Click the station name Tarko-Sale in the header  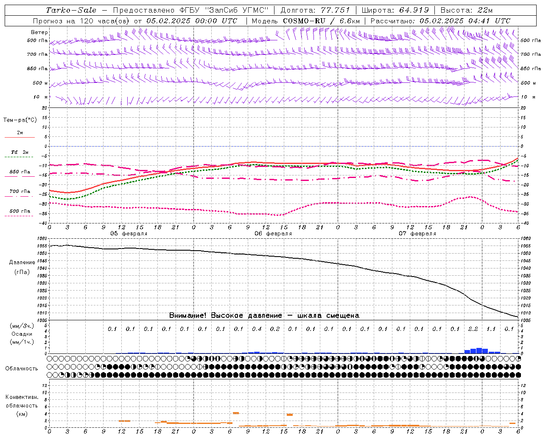click(71, 10)
